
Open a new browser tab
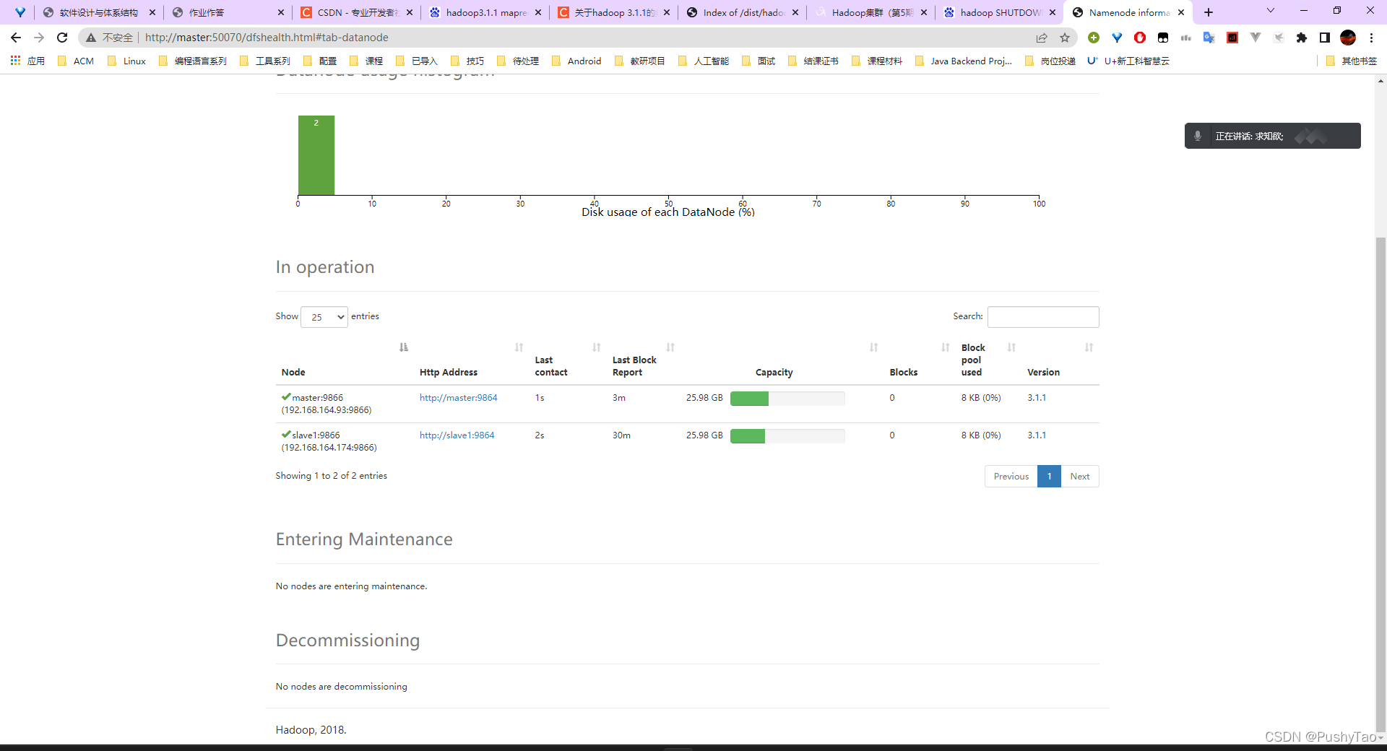point(1209,12)
